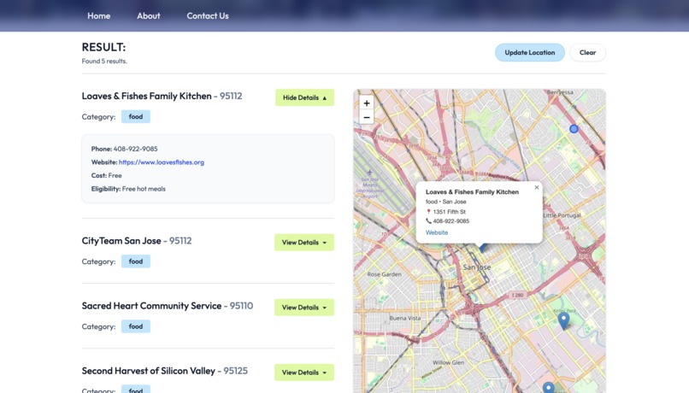
Task: Go to Contact Us page
Action: pyautogui.click(x=208, y=16)
